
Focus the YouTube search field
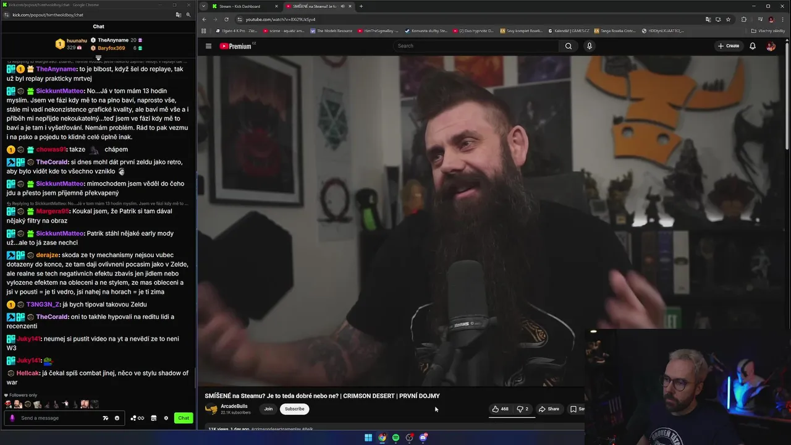pyautogui.click(x=476, y=46)
